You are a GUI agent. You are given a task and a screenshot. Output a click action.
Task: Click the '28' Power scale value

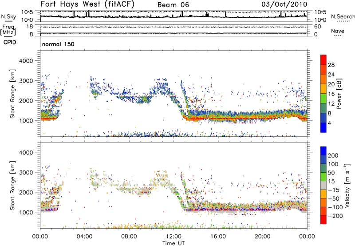click(x=331, y=65)
